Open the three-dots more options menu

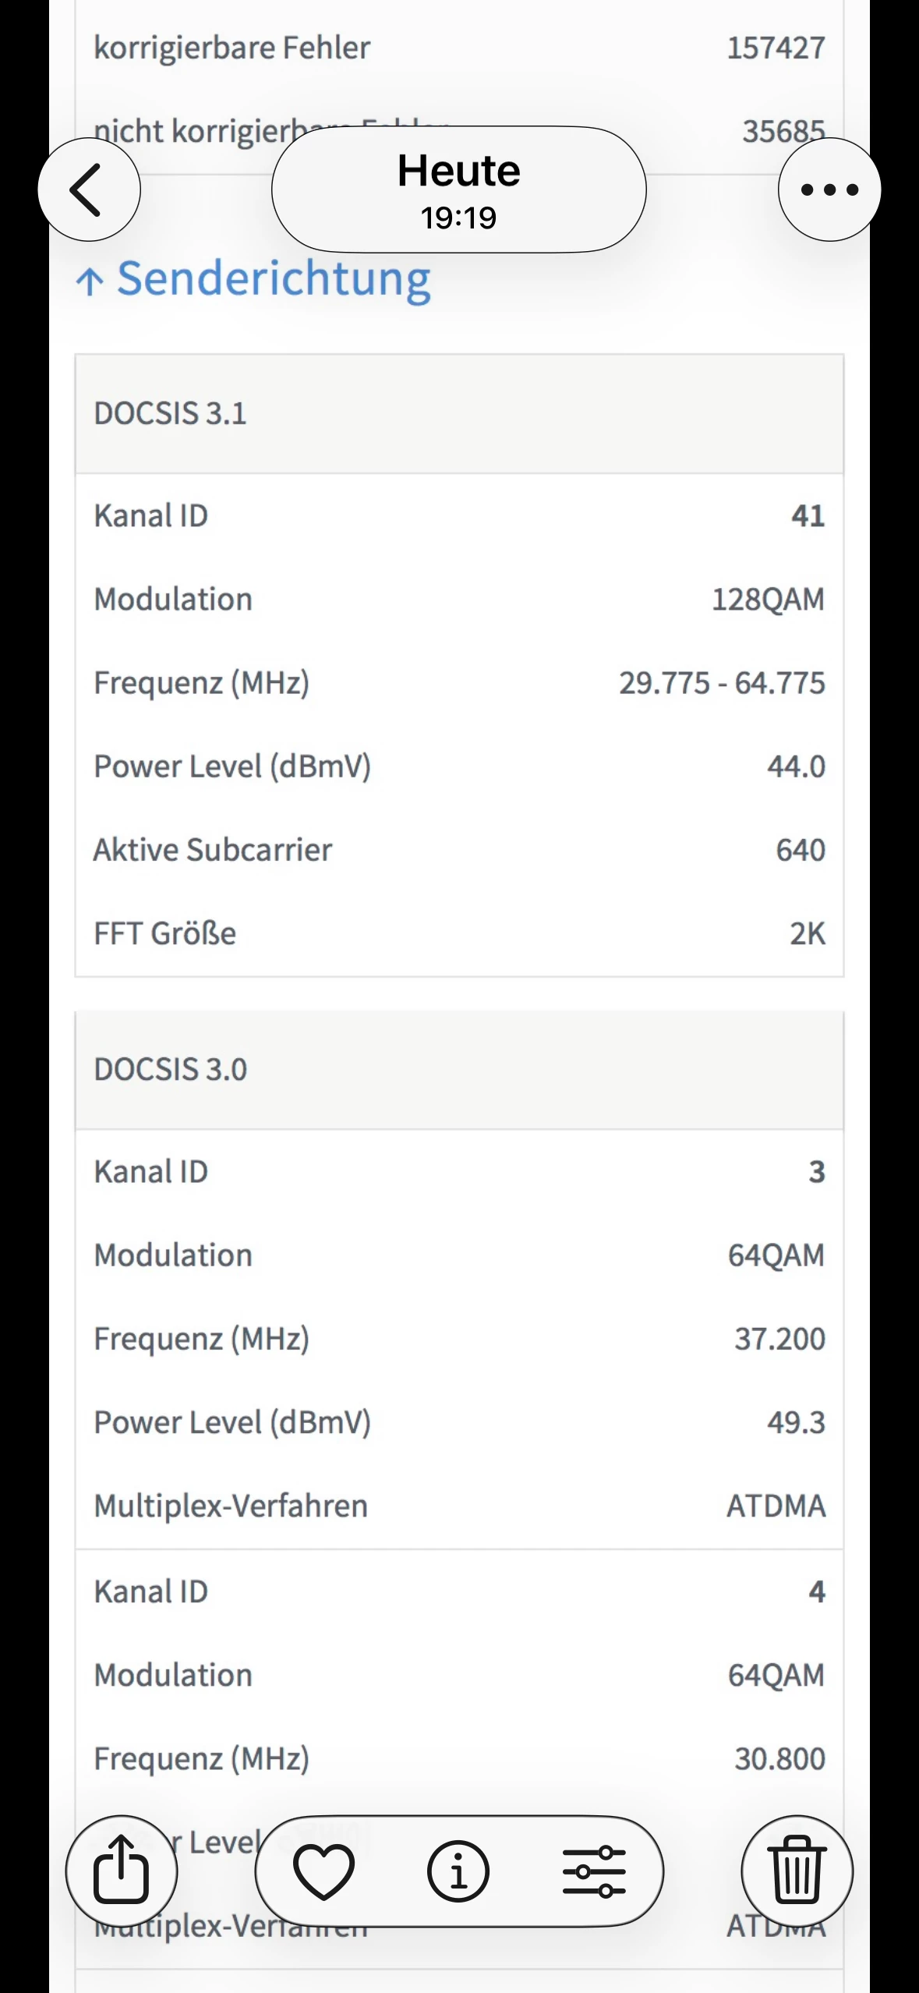click(829, 189)
